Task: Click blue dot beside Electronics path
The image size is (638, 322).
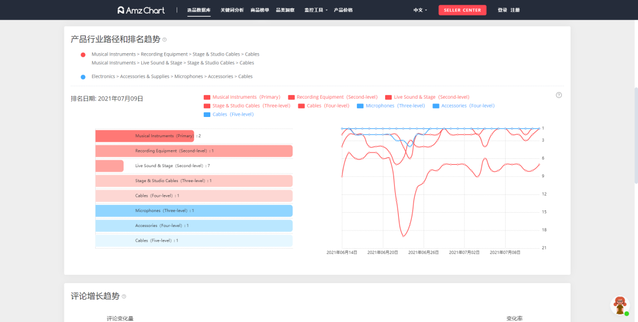Action: click(83, 77)
